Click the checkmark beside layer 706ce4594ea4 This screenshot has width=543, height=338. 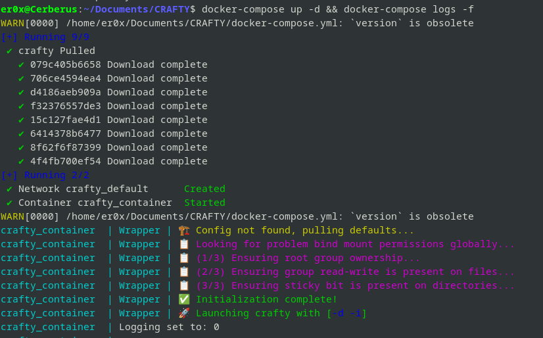click(x=21, y=79)
